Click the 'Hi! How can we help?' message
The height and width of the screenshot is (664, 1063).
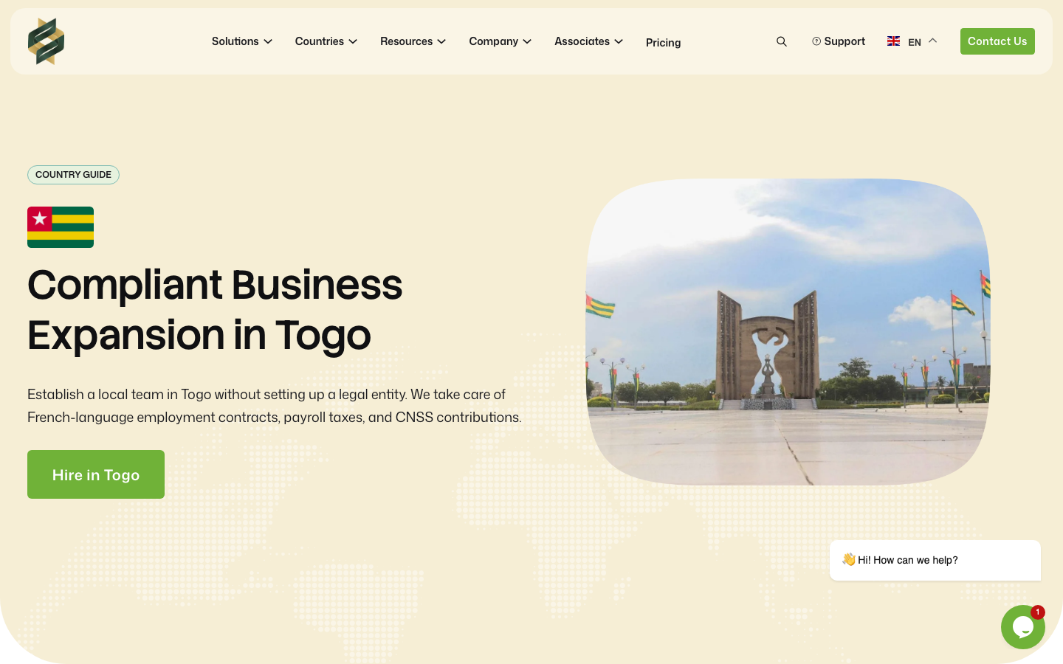[x=935, y=560]
